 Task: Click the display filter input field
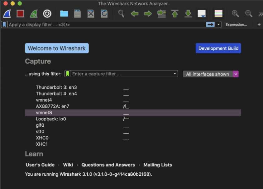pyautogui.click(x=107, y=25)
